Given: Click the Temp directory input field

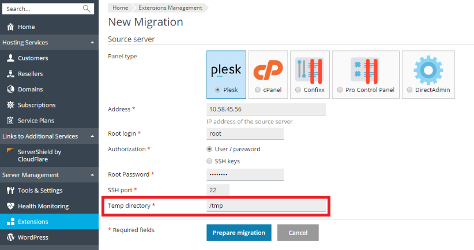Looking at the screenshot, I should [x=266, y=206].
